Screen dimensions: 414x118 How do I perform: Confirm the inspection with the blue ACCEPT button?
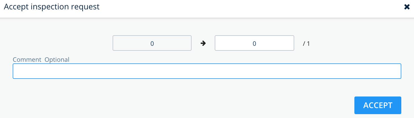click(x=378, y=105)
